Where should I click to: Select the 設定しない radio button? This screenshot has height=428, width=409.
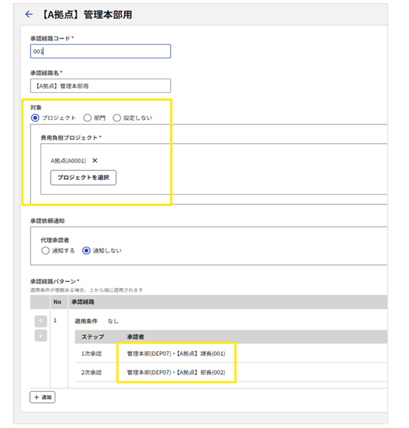[117, 118]
